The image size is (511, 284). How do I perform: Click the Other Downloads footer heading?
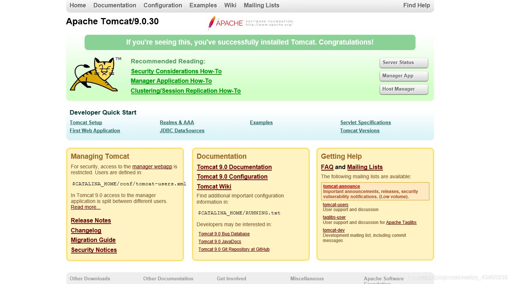[90, 278]
